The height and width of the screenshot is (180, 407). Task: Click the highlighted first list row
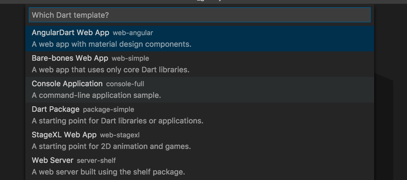[200, 38]
